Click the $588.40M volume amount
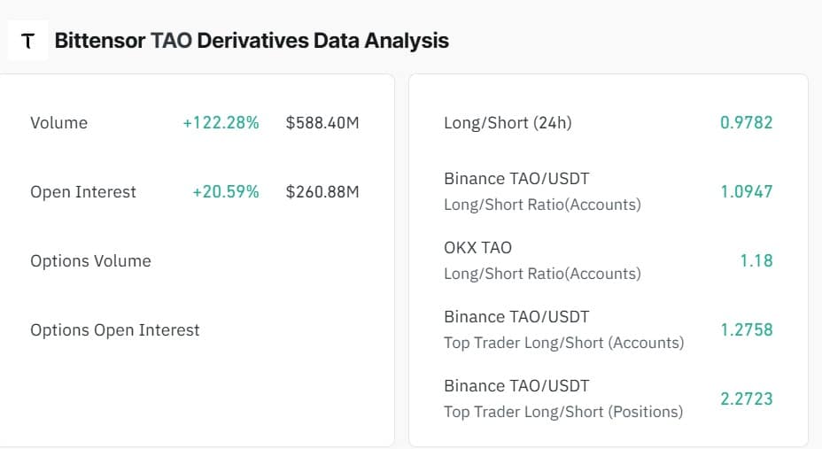This screenshot has width=822, height=449. click(x=322, y=122)
